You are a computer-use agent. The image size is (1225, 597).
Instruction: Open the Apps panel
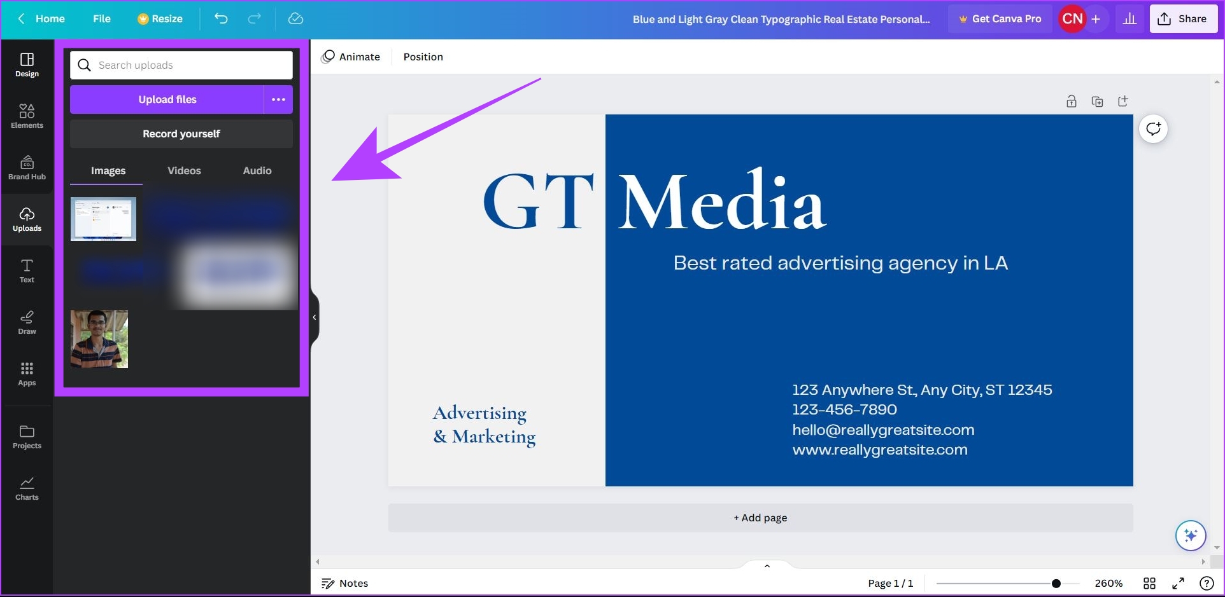27,374
